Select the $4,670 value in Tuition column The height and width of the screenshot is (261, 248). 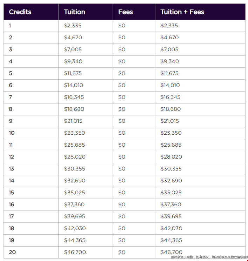coord(73,38)
